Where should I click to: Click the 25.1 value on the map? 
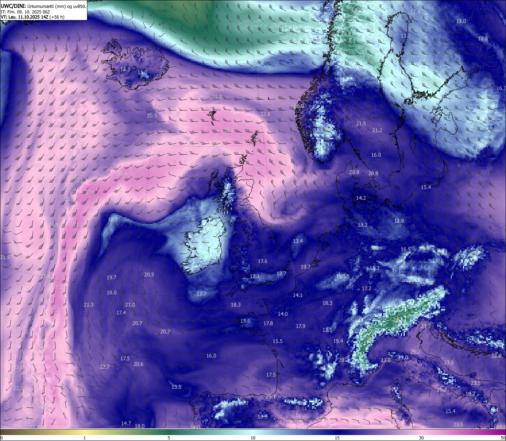[x=271, y=396]
